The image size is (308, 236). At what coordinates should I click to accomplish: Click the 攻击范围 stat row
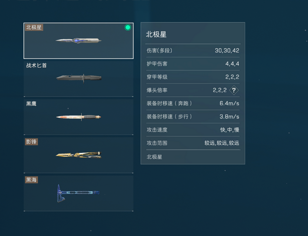(x=193, y=143)
